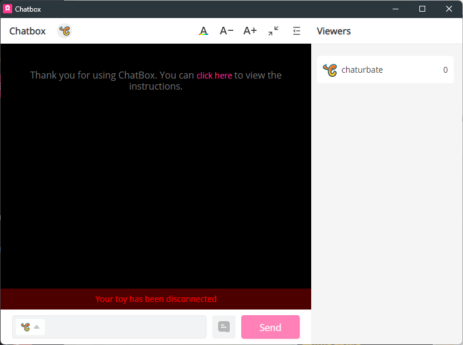Click the compact mode arrows icon
The height and width of the screenshot is (345, 463).
point(273,31)
